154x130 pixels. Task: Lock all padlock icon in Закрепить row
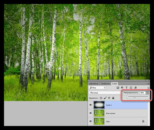[x=113, y=98]
